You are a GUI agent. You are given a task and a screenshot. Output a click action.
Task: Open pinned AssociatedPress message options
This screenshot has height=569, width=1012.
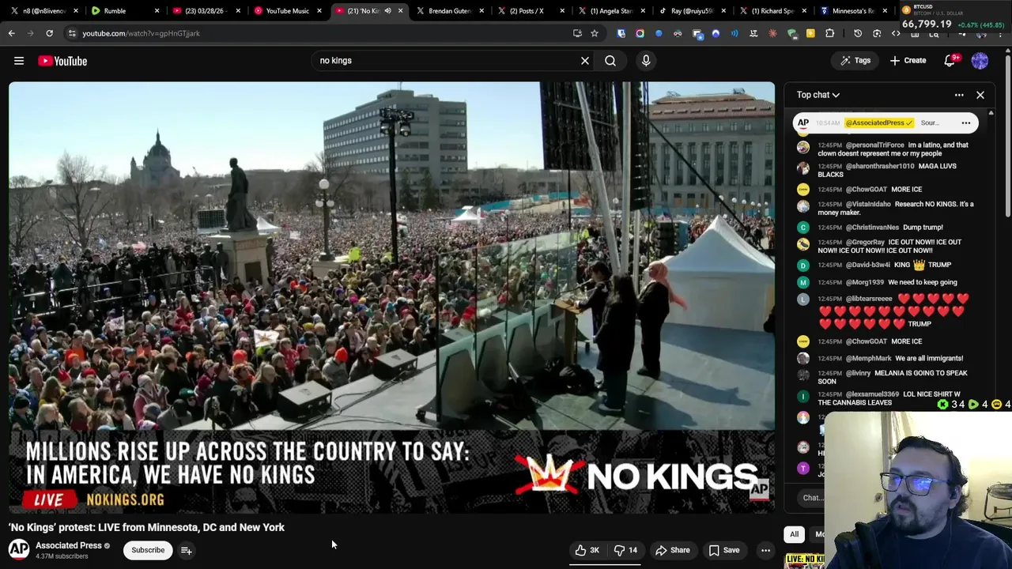coord(965,122)
